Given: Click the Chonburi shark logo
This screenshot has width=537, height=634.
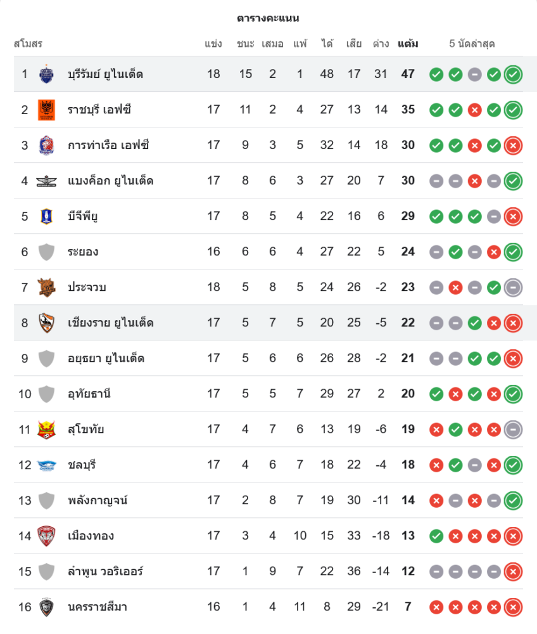Looking at the screenshot, I should click(x=46, y=465).
